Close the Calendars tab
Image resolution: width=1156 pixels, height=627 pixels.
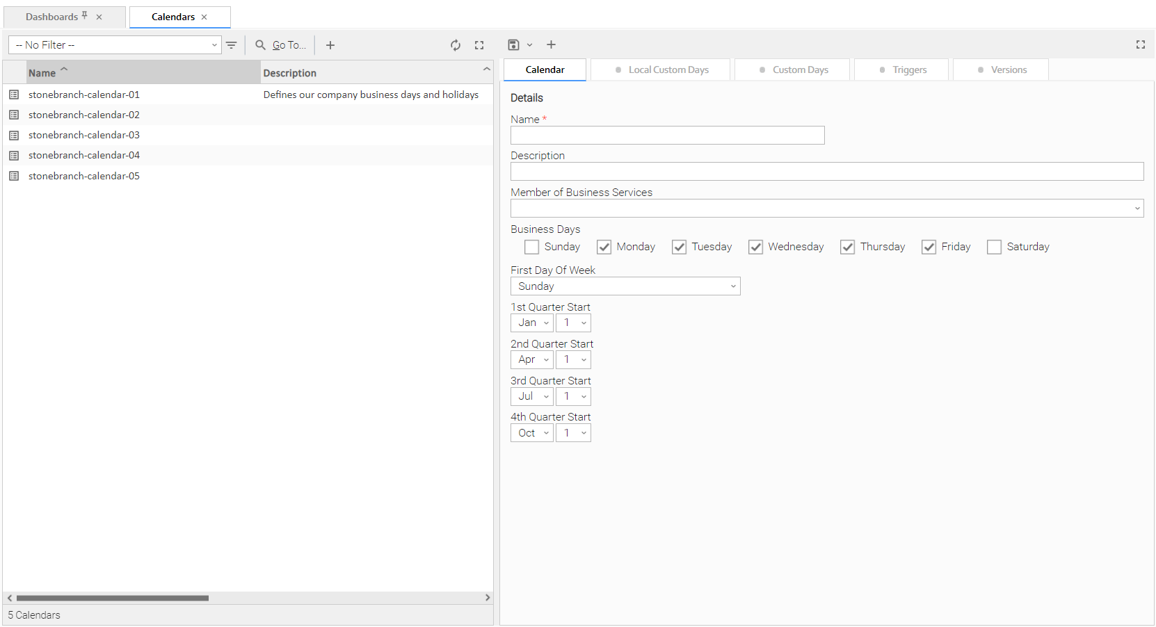tap(204, 17)
